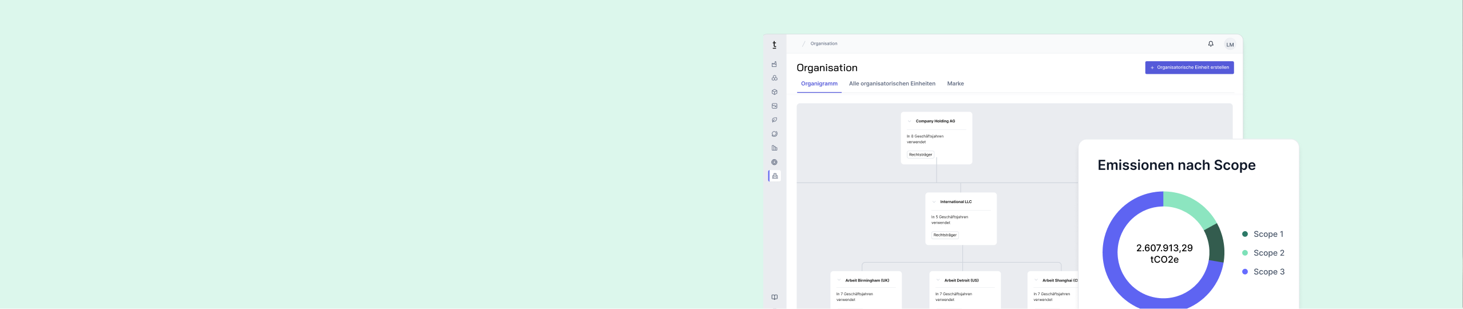Select the Scope 2 legend entry
Viewport: 1463px width, 309px height.
(1263, 253)
